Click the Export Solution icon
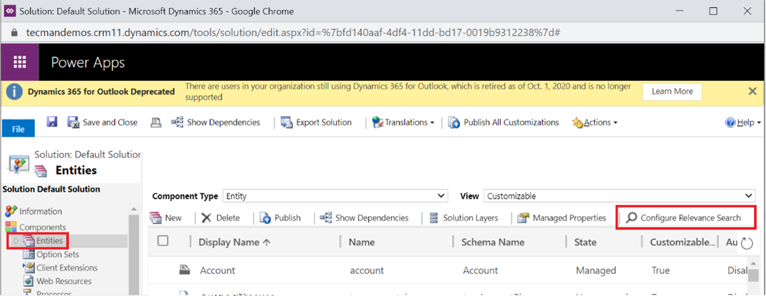The height and width of the screenshot is (296, 766). (287, 123)
